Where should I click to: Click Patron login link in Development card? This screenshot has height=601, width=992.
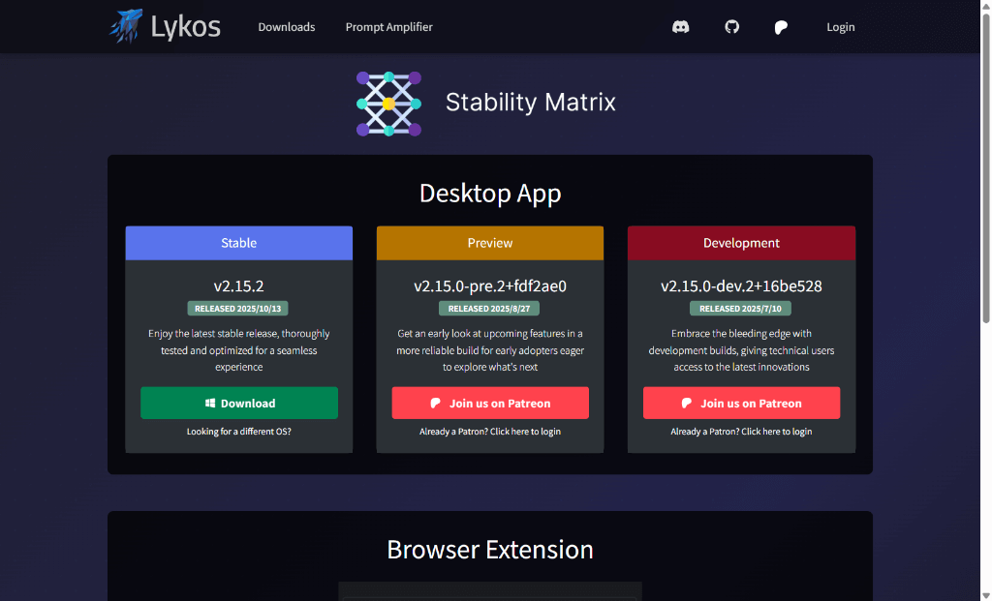(x=741, y=432)
